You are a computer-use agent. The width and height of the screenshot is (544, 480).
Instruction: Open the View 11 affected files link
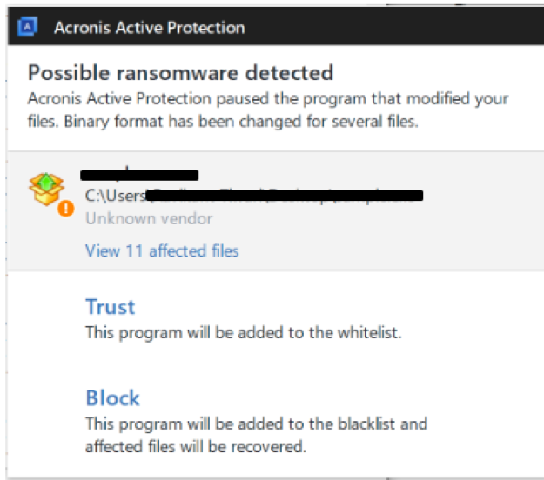pyautogui.click(x=162, y=251)
